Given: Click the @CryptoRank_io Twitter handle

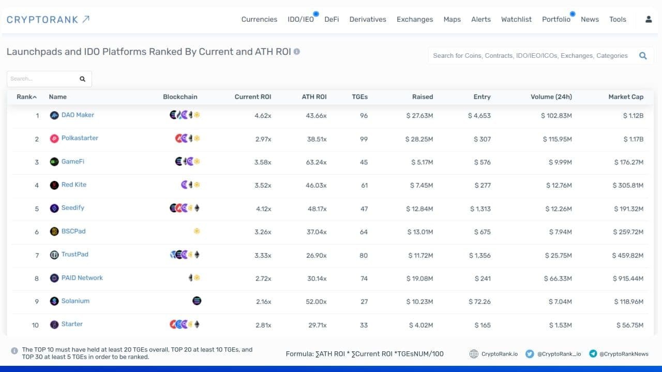Looking at the screenshot, I should tap(559, 354).
